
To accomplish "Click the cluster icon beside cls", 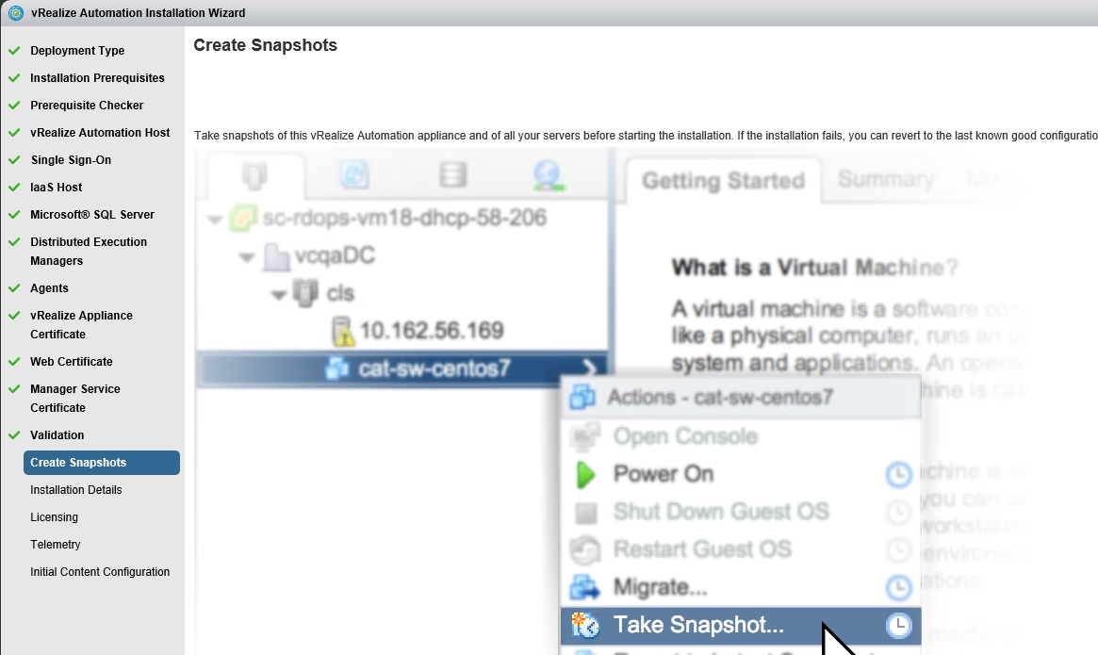I will 305,293.
